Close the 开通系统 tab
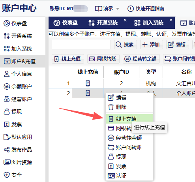Image resolution: width=195 pixels, height=182 pixels. point(125,20)
